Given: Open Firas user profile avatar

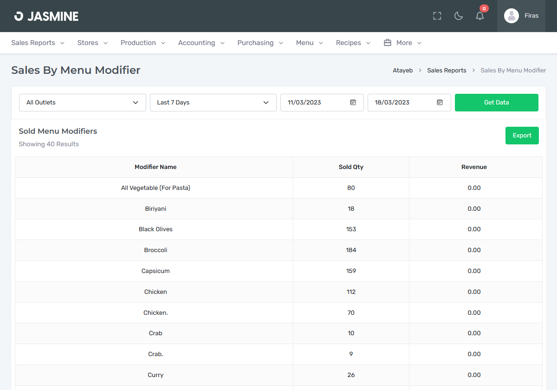Looking at the screenshot, I should [x=512, y=16].
